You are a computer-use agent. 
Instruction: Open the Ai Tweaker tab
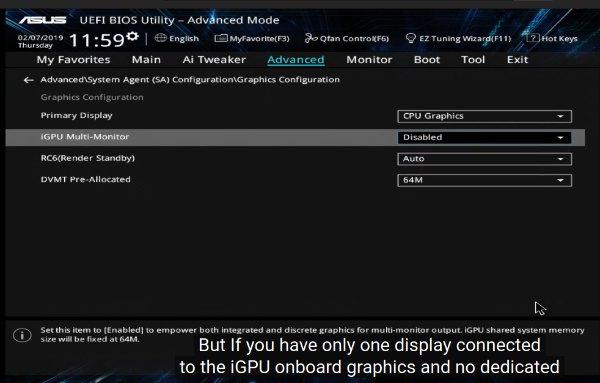(x=214, y=60)
